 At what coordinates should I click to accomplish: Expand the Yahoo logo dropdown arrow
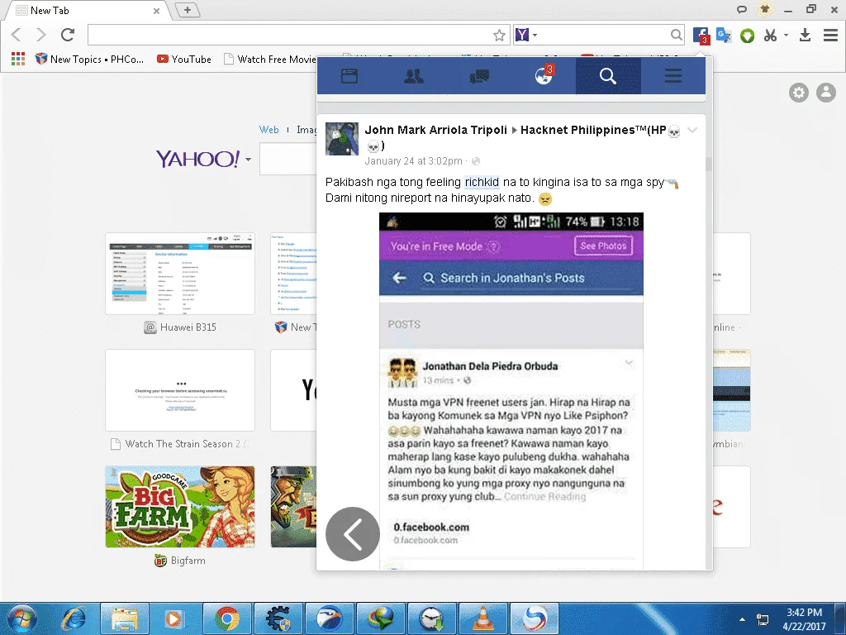click(248, 160)
